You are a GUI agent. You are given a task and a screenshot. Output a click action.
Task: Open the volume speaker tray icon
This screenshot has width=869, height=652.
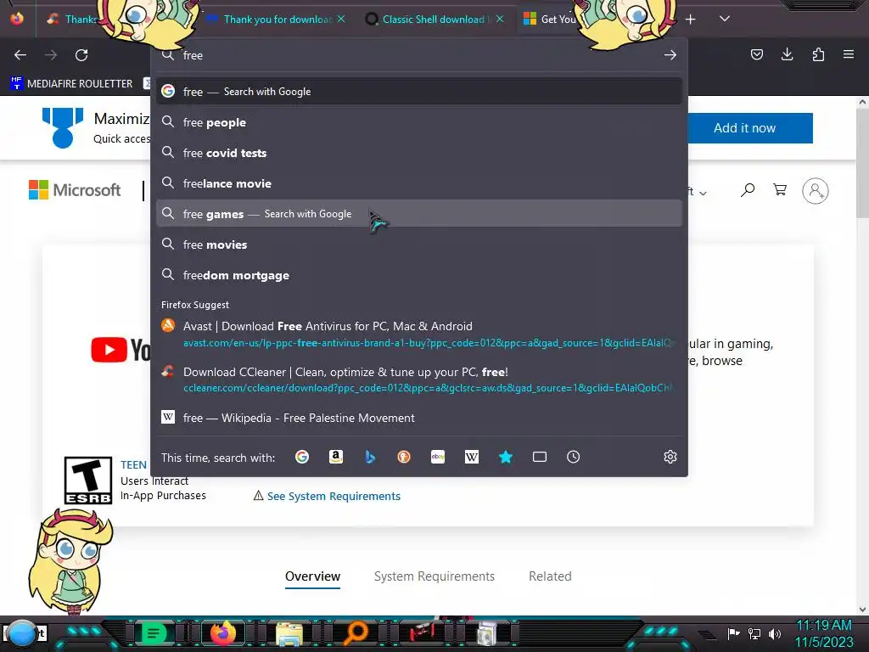point(775,633)
